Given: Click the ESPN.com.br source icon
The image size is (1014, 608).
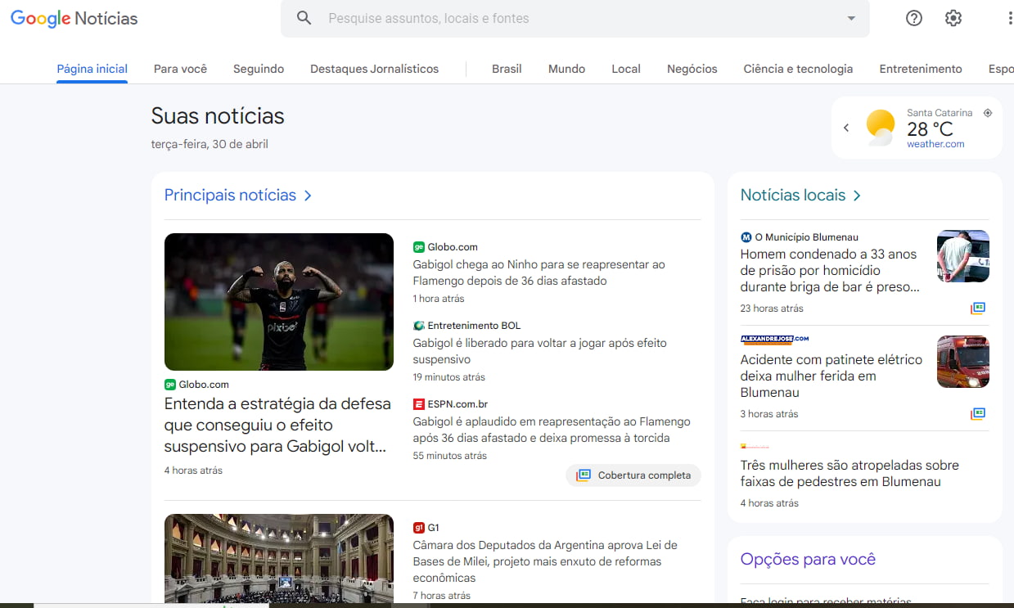Looking at the screenshot, I should coord(419,404).
